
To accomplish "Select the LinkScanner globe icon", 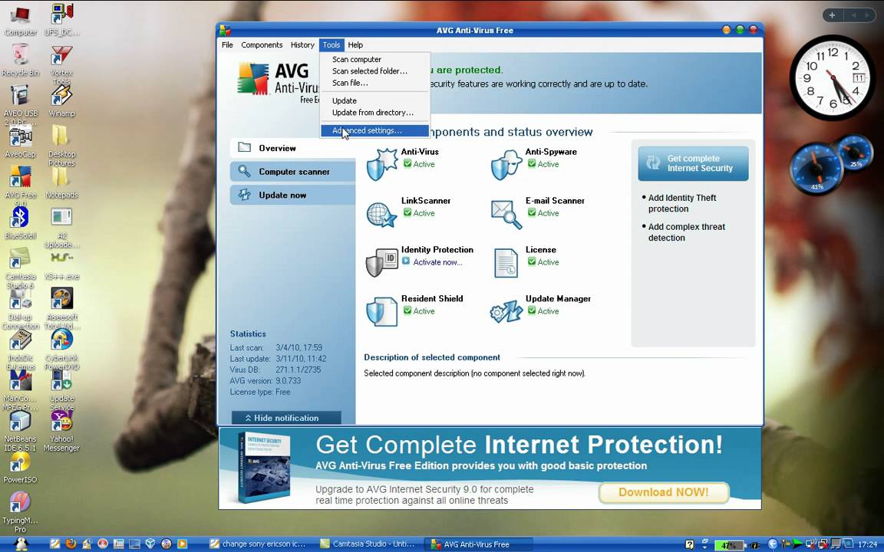I will [381, 214].
